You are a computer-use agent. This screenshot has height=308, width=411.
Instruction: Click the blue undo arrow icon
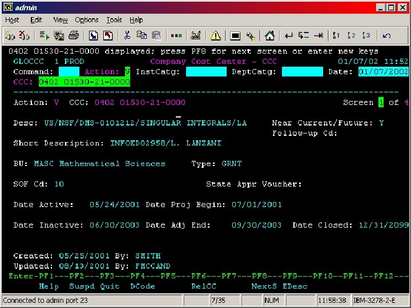click(386, 35)
